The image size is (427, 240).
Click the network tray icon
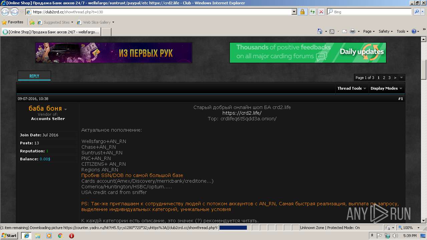coord(387,236)
